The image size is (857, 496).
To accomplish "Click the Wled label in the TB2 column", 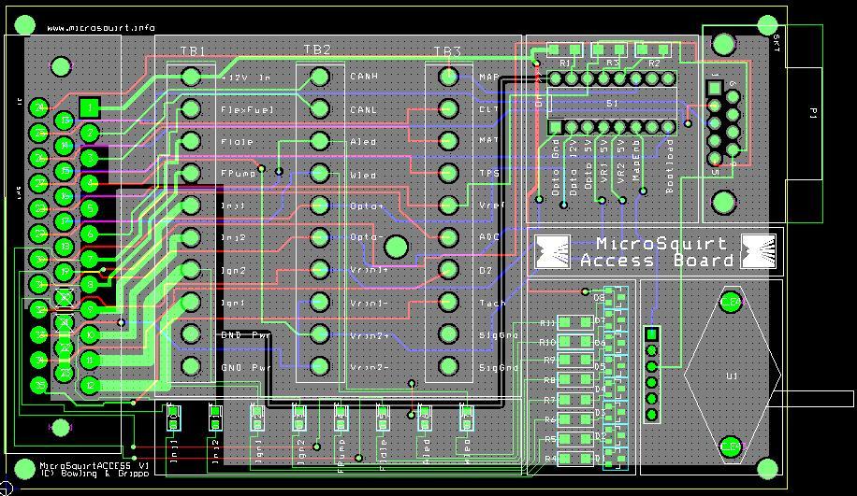I will pos(363,176).
